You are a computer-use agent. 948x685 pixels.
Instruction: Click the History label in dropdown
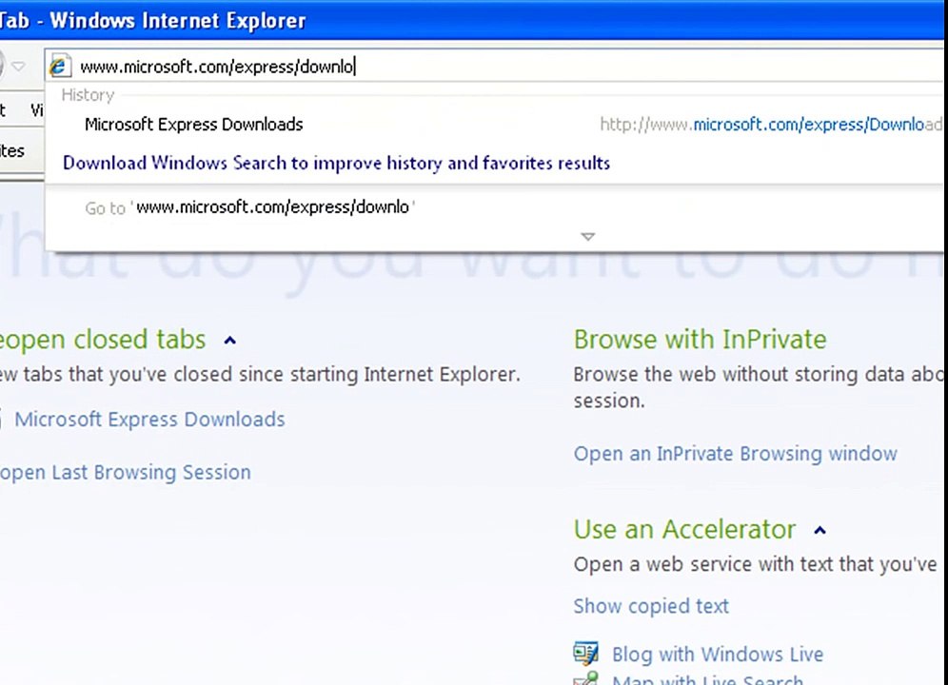[x=88, y=95]
